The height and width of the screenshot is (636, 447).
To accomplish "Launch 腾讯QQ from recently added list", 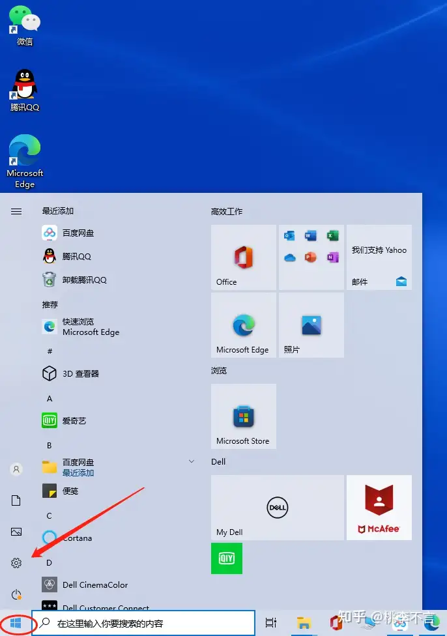I will coord(118,256).
